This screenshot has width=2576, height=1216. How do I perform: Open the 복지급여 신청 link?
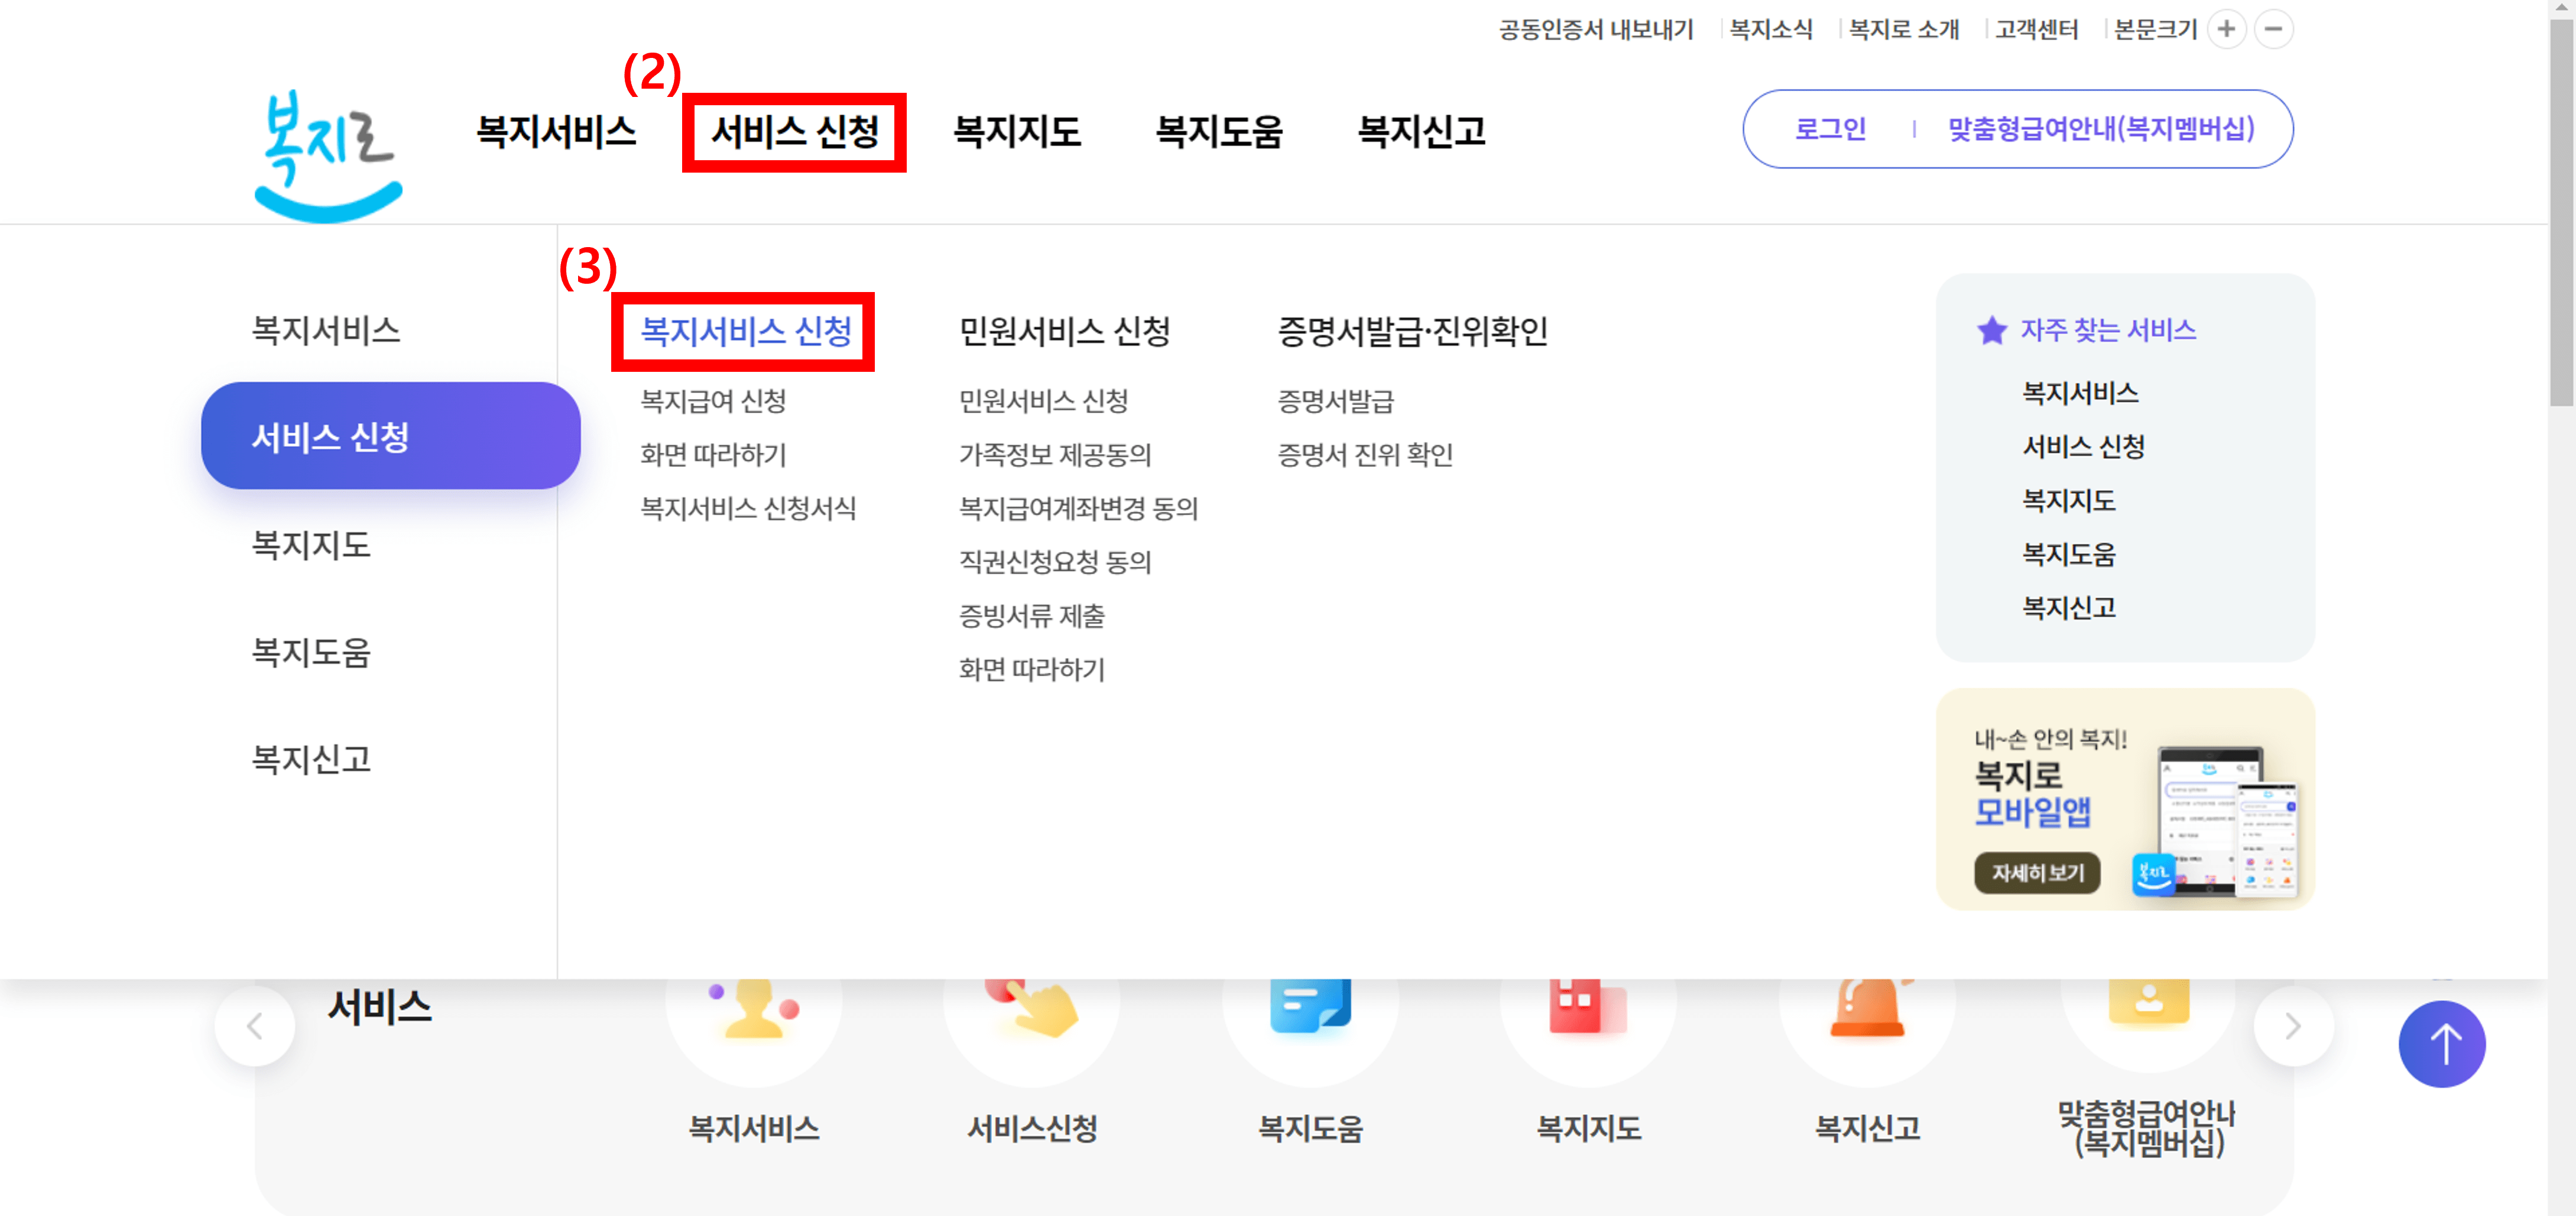[x=714, y=402]
